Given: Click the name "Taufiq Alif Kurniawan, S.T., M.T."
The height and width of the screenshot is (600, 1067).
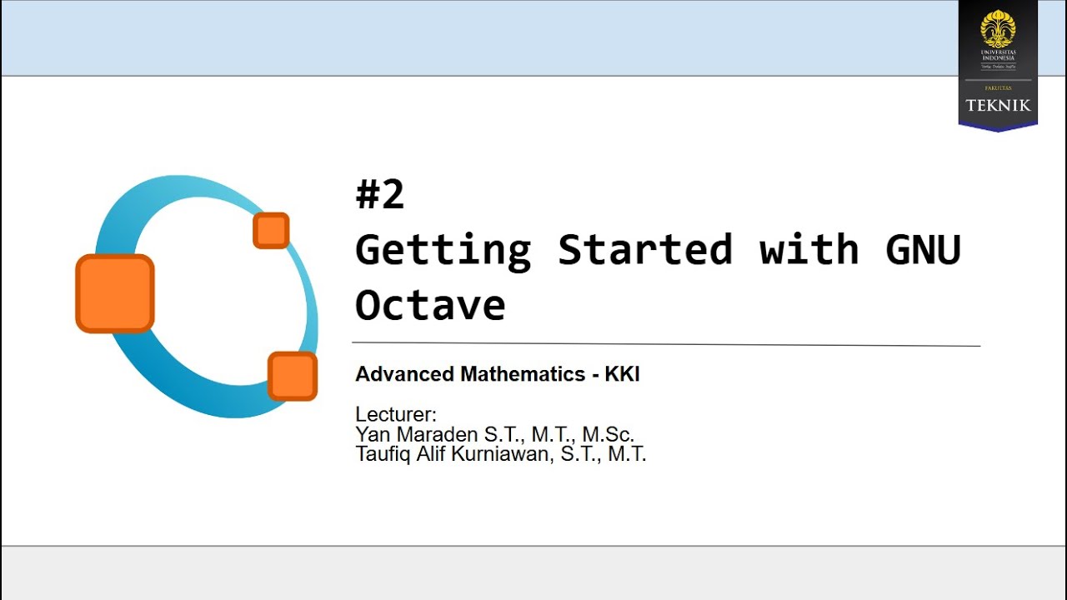Looking at the screenshot, I should coord(501,454).
